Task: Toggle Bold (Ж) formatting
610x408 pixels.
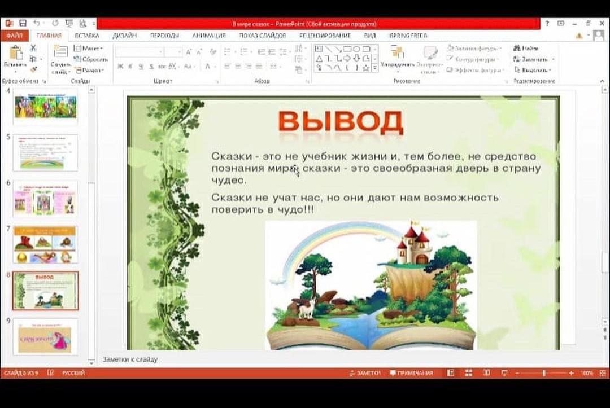Action: pos(120,66)
